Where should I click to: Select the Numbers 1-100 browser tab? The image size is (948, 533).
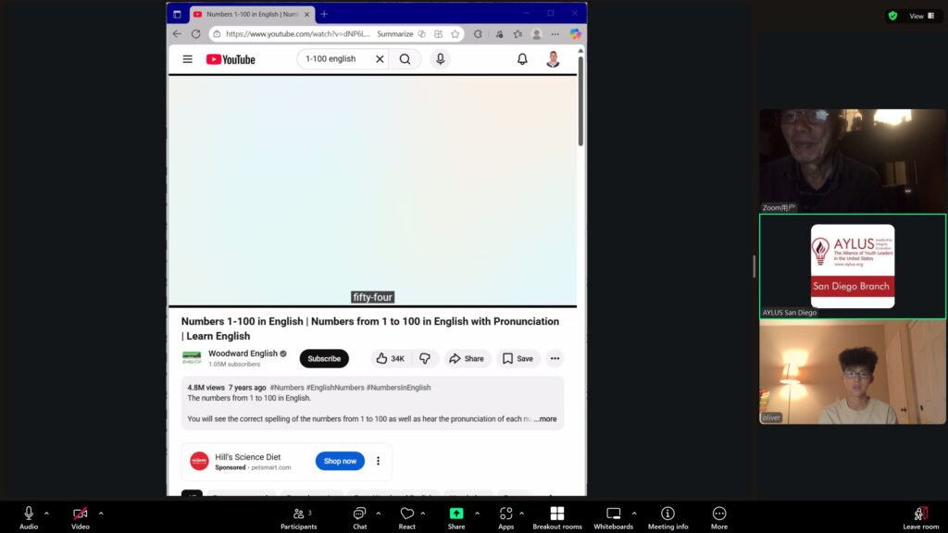[x=250, y=14]
